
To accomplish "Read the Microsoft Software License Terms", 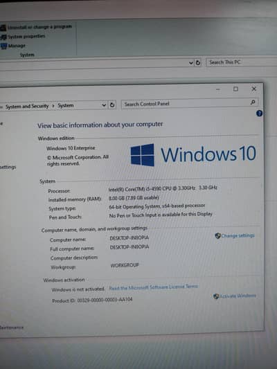I will coord(153,287).
